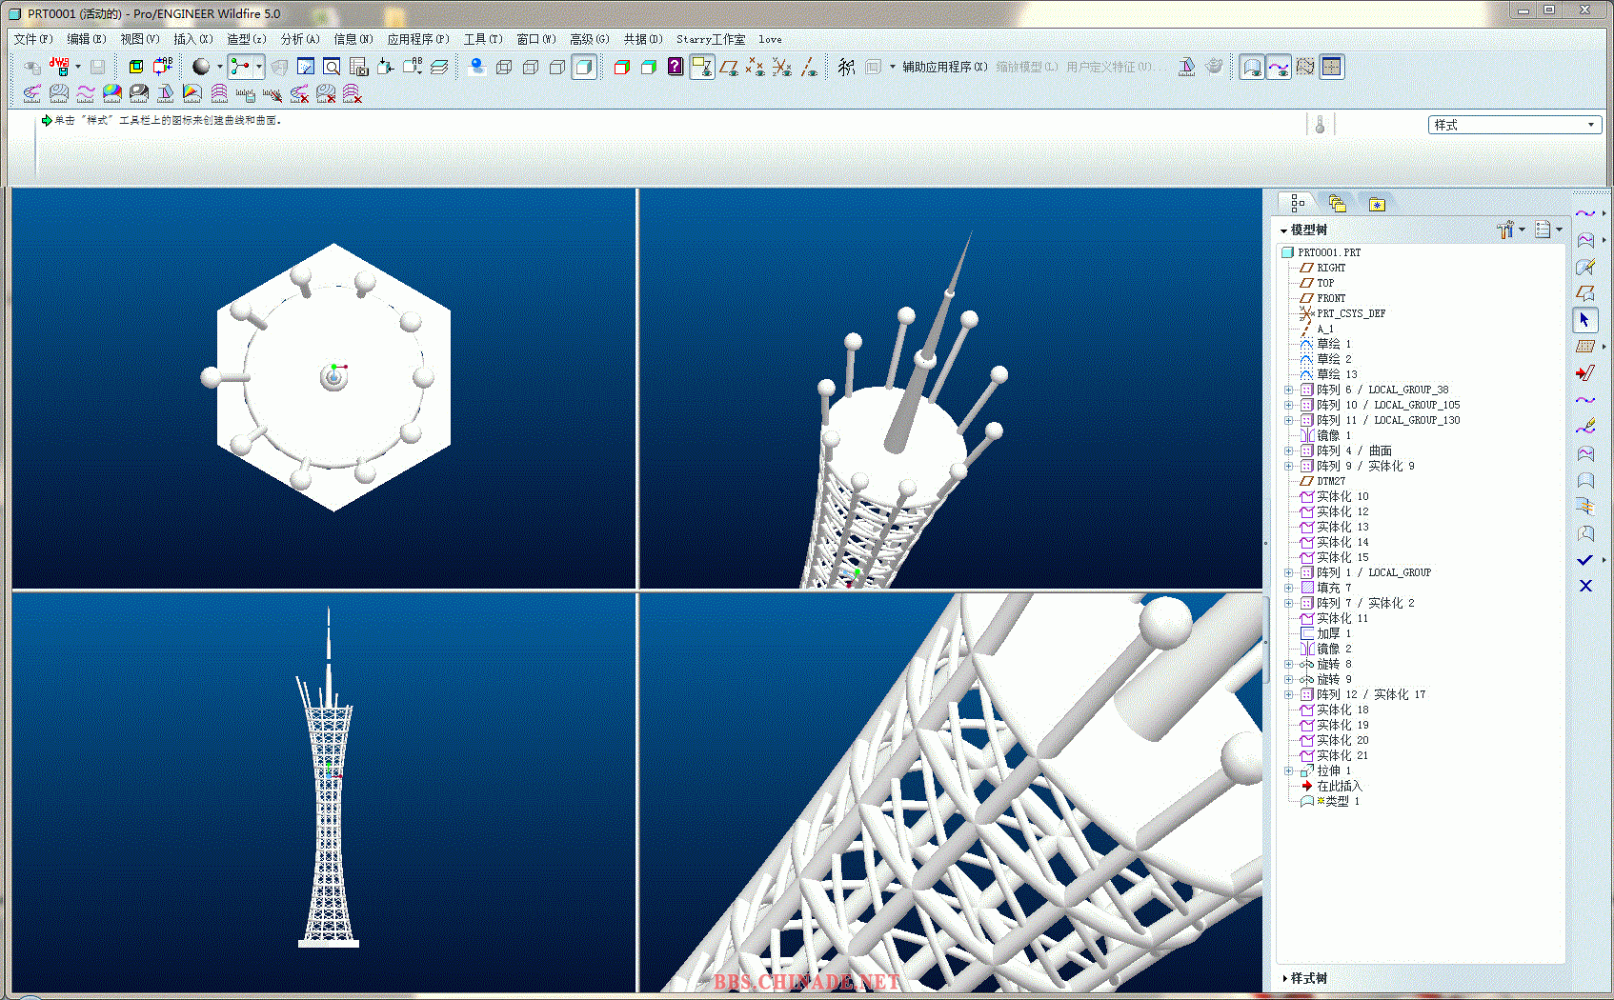Click the edit curve pencil icon in right toolbar
Viewport: 1614px width, 1000px height.
(x=1585, y=427)
